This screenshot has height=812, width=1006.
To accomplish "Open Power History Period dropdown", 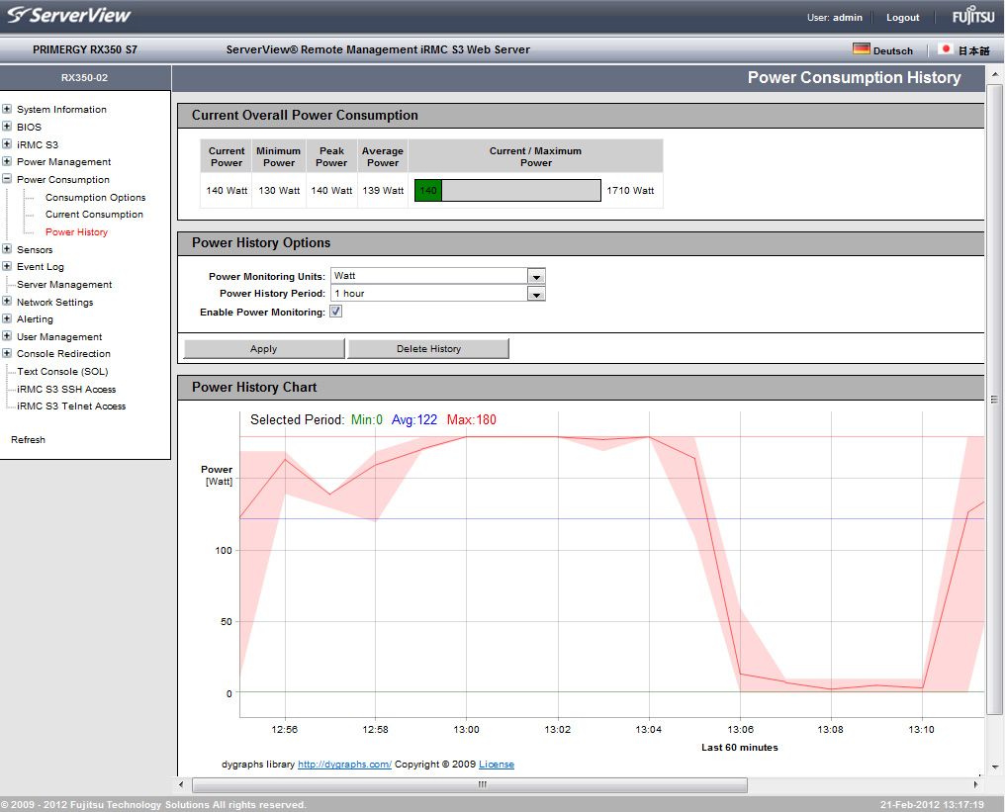I will click(x=437, y=293).
